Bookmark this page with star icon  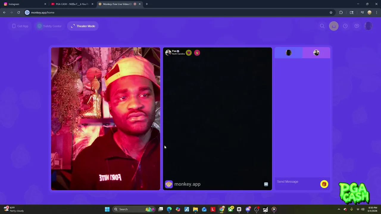(331, 12)
